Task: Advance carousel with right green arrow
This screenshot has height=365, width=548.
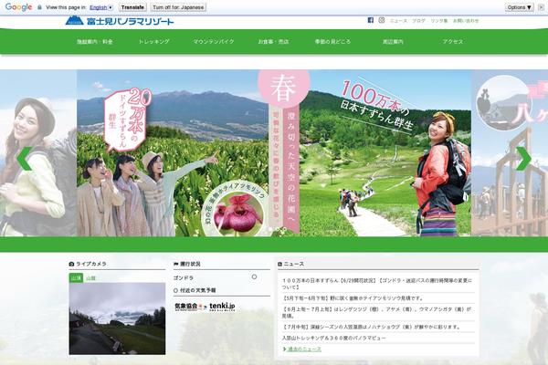Action: click(x=523, y=159)
